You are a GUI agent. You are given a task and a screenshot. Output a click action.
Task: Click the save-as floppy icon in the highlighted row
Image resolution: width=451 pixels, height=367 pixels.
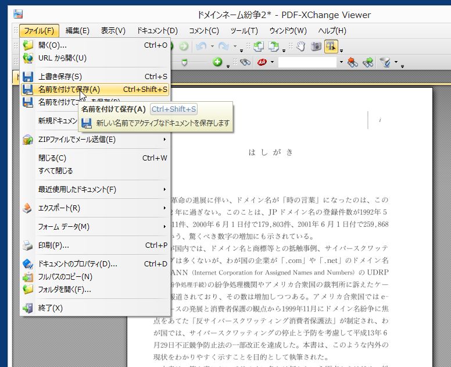click(x=28, y=90)
